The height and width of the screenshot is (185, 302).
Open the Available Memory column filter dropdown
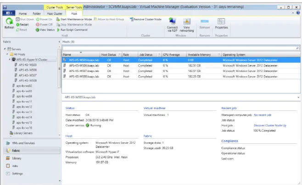pos(219,54)
